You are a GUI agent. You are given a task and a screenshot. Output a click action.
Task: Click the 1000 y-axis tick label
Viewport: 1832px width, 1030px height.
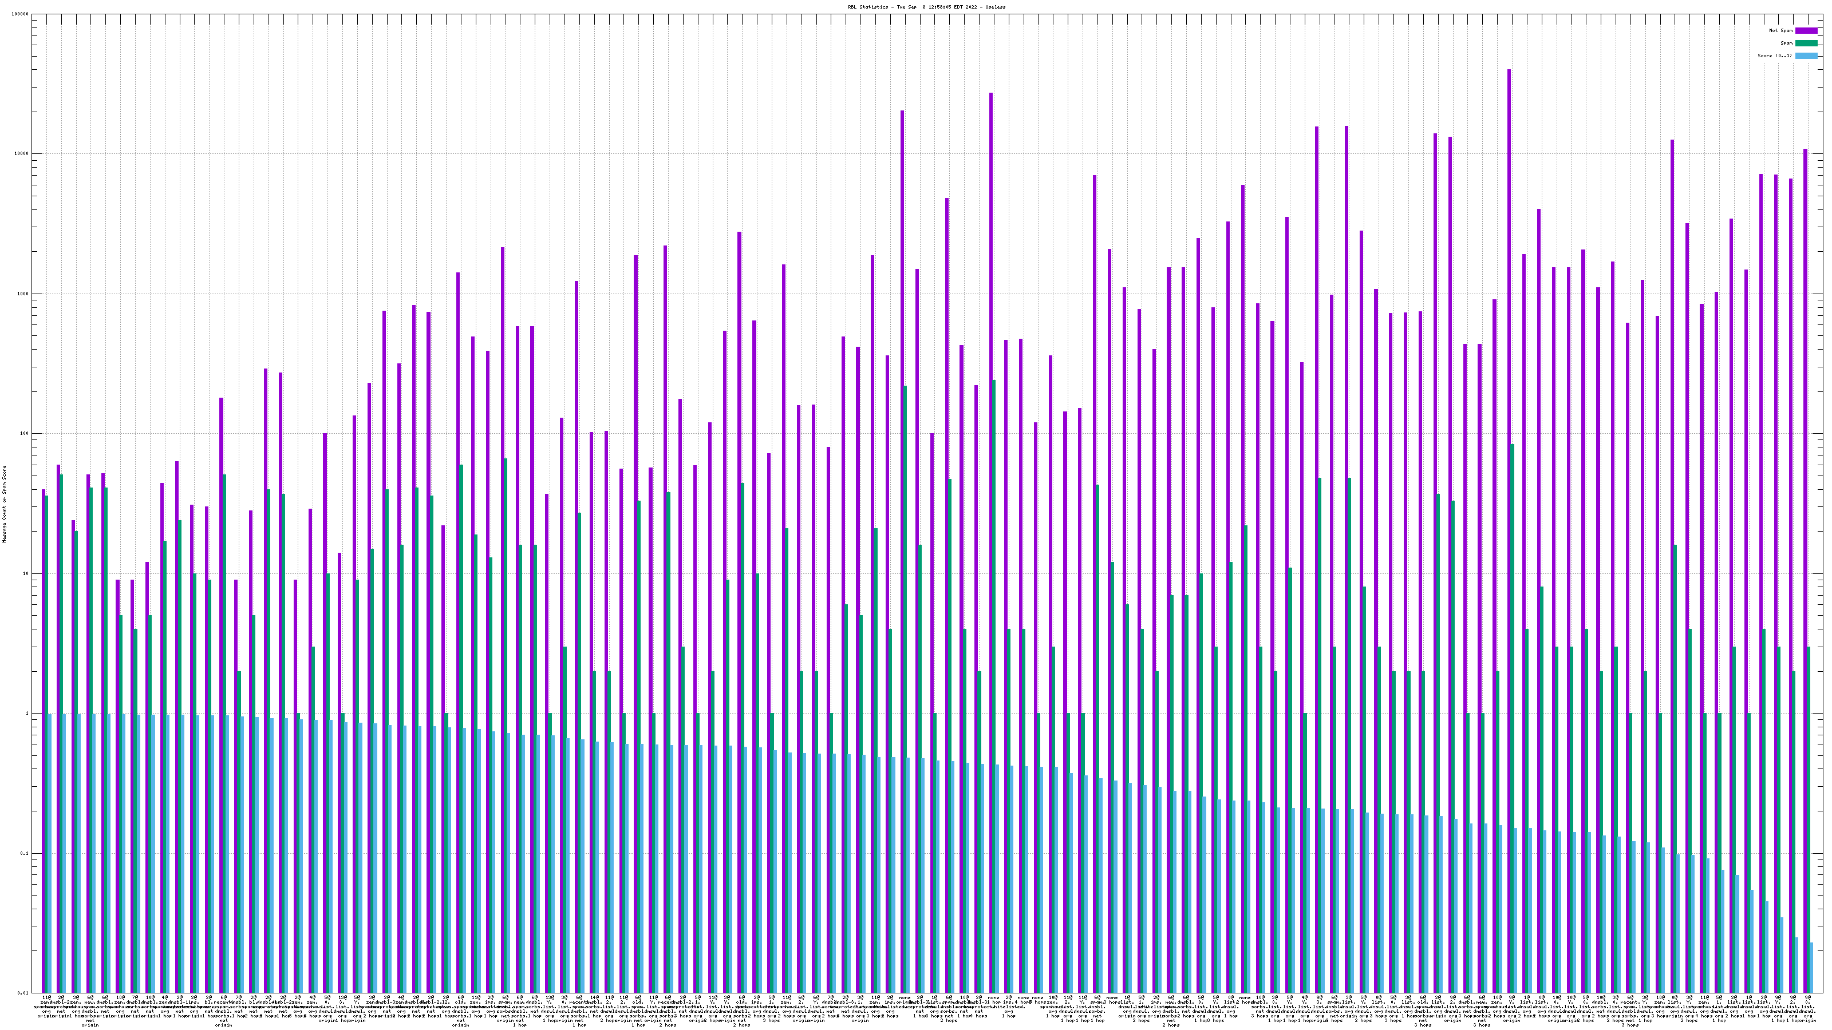coord(23,294)
